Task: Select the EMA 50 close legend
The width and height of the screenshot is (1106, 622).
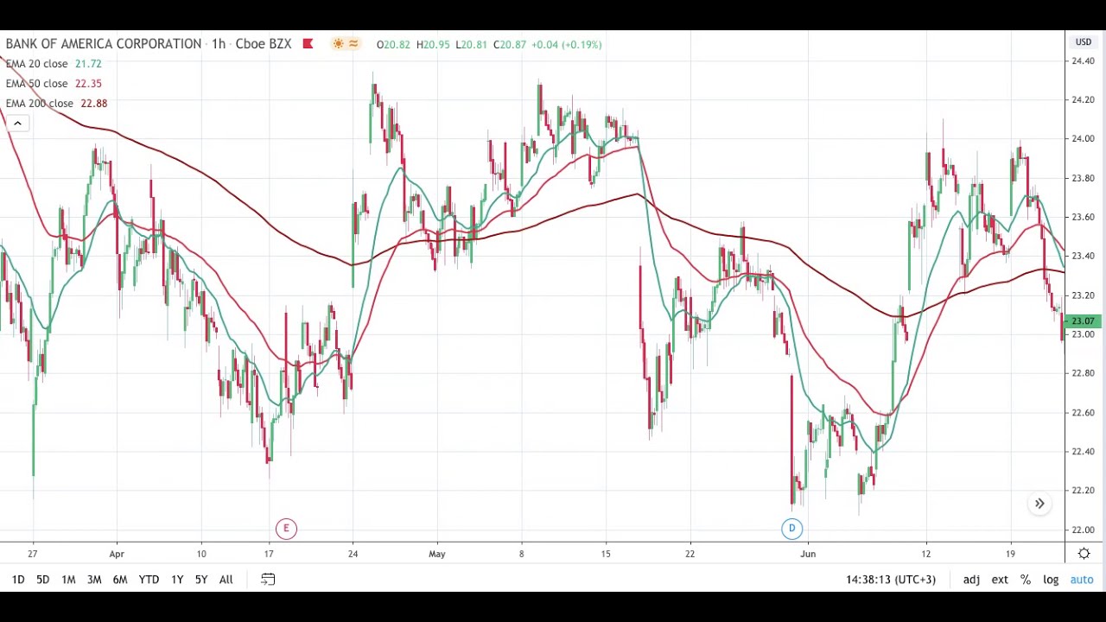Action: 36,84
